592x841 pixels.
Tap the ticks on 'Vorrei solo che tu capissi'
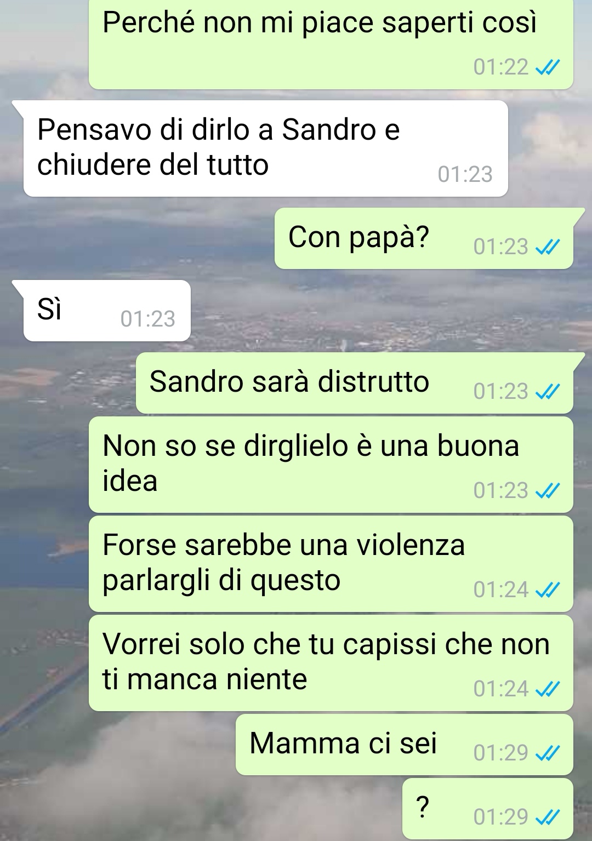(x=547, y=689)
